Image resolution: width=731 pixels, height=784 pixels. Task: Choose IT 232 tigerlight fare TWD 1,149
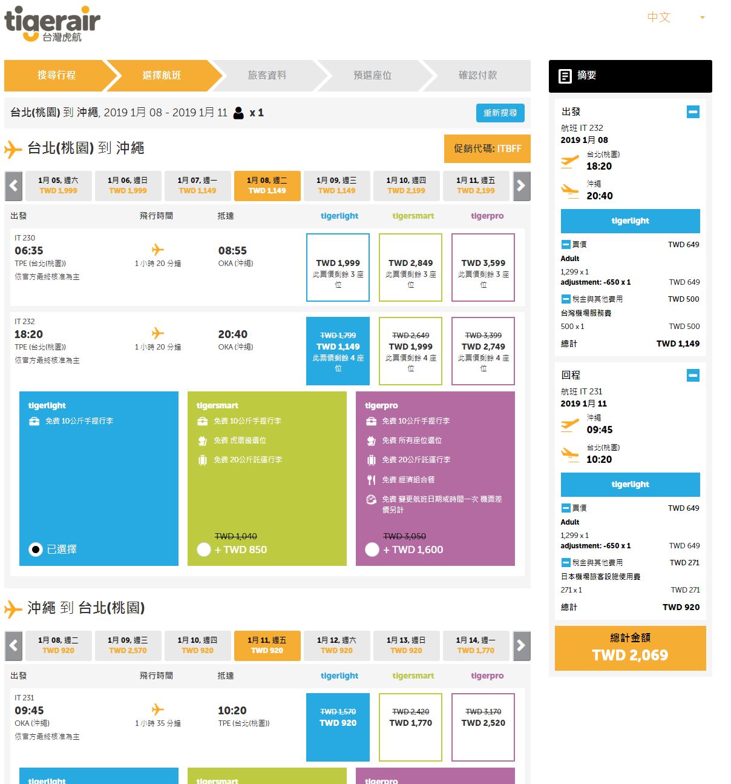(338, 351)
